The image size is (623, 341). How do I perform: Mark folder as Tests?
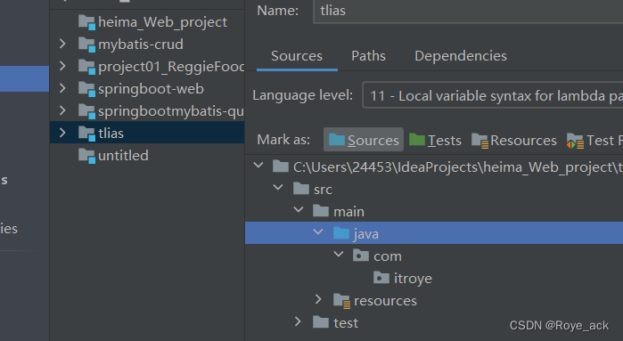click(x=436, y=140)
